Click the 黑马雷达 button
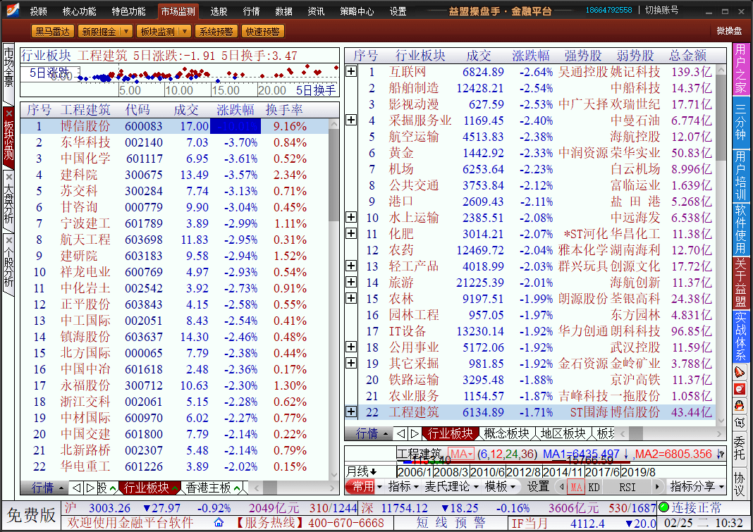This screenshot has width=753, height=532. pos(52,31)
